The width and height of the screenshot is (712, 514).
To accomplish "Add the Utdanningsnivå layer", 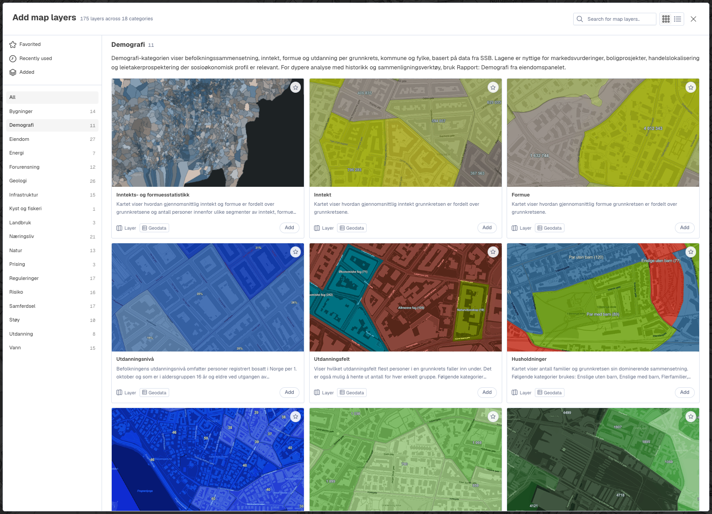I will (x=289, y=392).
